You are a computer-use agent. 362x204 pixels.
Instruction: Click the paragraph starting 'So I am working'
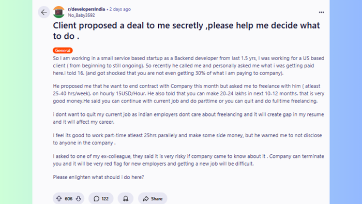pyautogui.click(x=189, y=66)
